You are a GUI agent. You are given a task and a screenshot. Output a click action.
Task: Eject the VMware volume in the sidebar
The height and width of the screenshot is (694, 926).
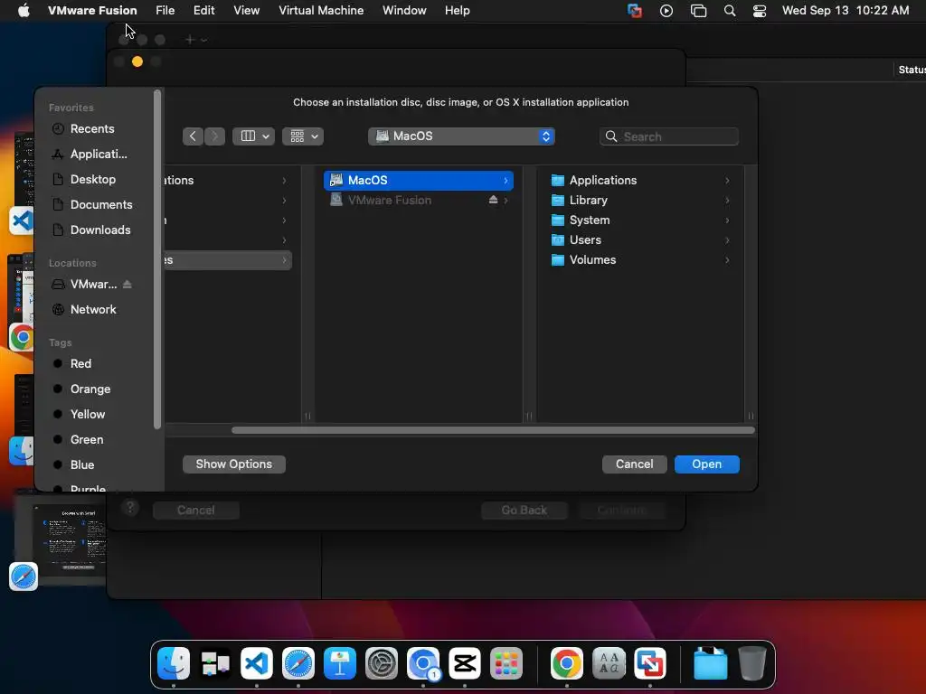click(x=127, y=285)
